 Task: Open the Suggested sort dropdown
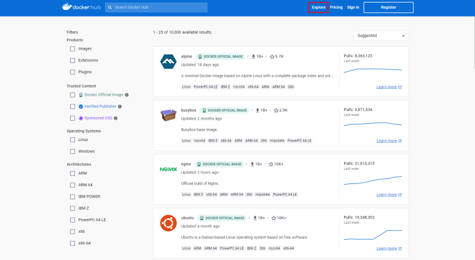[x=381, y=36]
